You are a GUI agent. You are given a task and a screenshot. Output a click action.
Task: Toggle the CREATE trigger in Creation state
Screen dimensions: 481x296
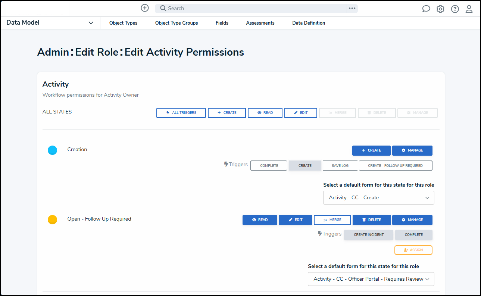click(305, 165)
